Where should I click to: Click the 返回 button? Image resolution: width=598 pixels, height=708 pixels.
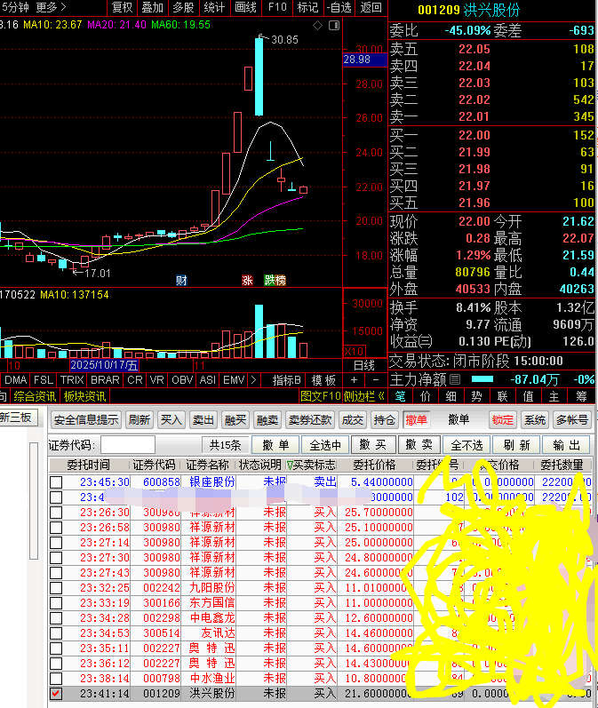371,7
